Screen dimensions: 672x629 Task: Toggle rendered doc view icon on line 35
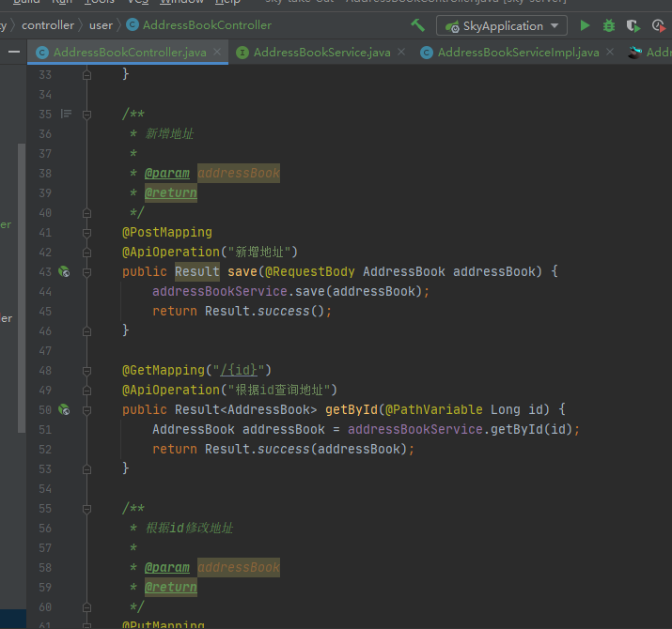[66, 114]
